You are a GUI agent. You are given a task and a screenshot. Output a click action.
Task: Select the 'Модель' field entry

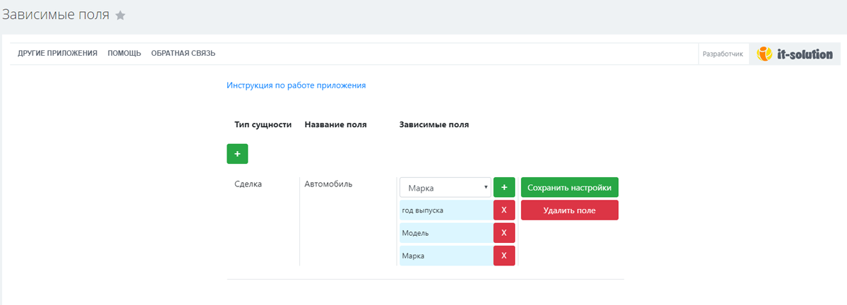445,233
